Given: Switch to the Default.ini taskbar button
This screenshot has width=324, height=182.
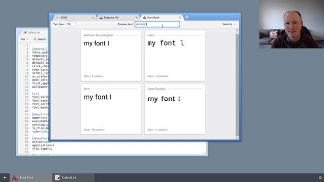Looking at the screenshot, I should (x=73, y=177).
